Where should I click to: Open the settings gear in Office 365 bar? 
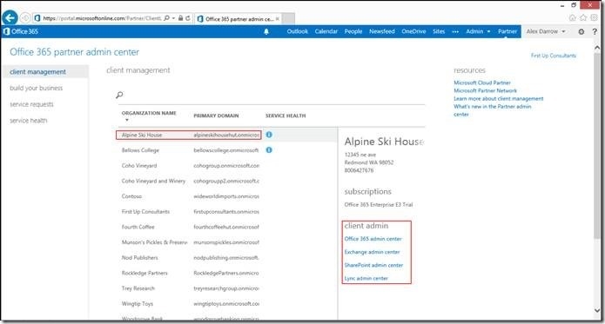(x=581, y=31)
